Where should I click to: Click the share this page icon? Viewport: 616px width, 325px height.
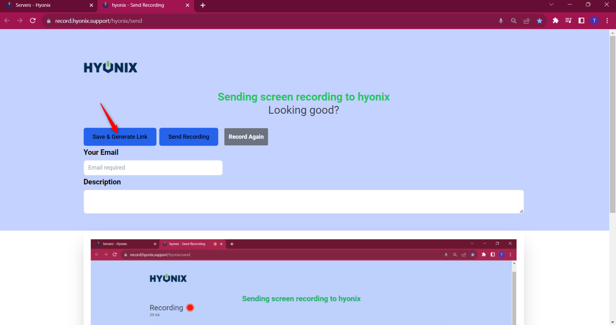coord(527,20)
